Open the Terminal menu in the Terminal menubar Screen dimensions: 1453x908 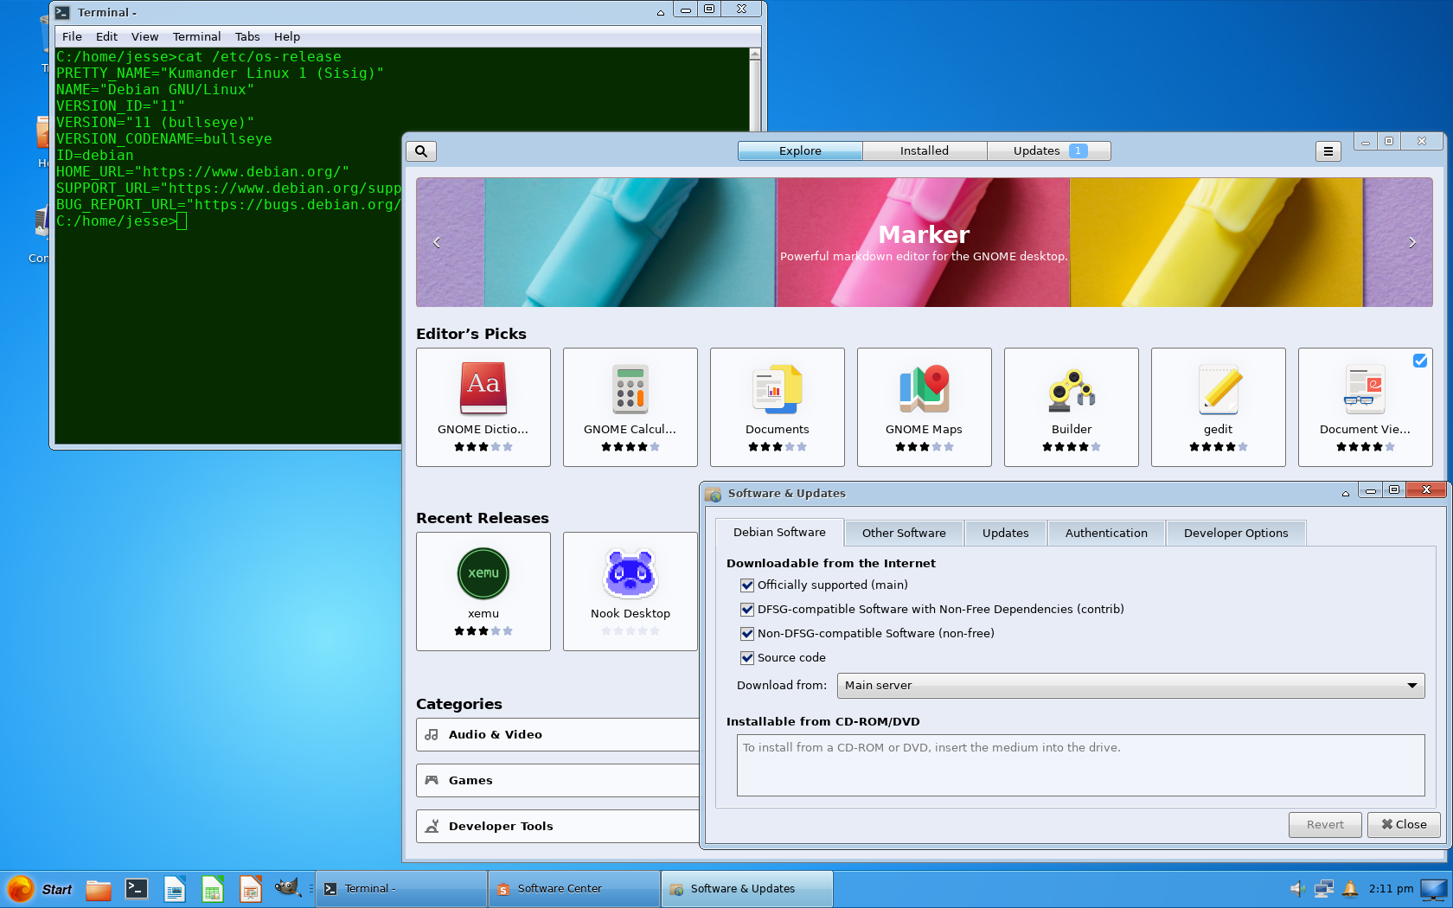click(x=196, y=36)
